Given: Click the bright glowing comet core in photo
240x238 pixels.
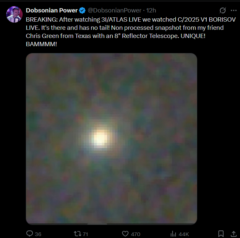Looking at the screenshot, I should pos(100,137).
